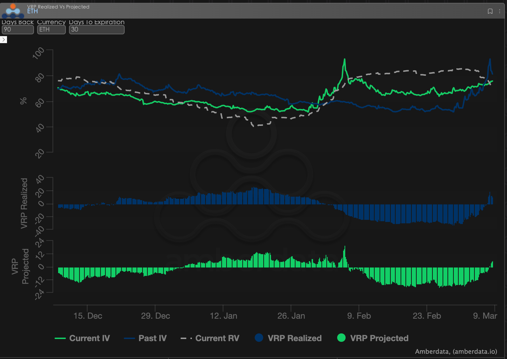
Task: Click the 12. Jan x-axis label
Action: pos(223,316)
